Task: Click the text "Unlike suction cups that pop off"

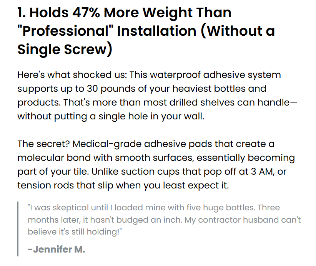Action: [x=165, y=172]
